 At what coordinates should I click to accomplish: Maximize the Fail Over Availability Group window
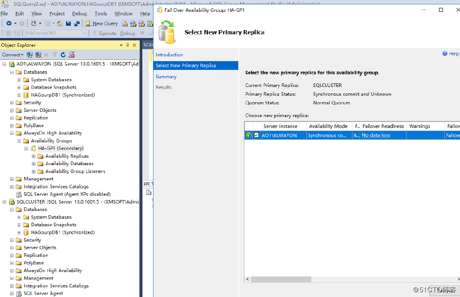click(x=441, y=10)
